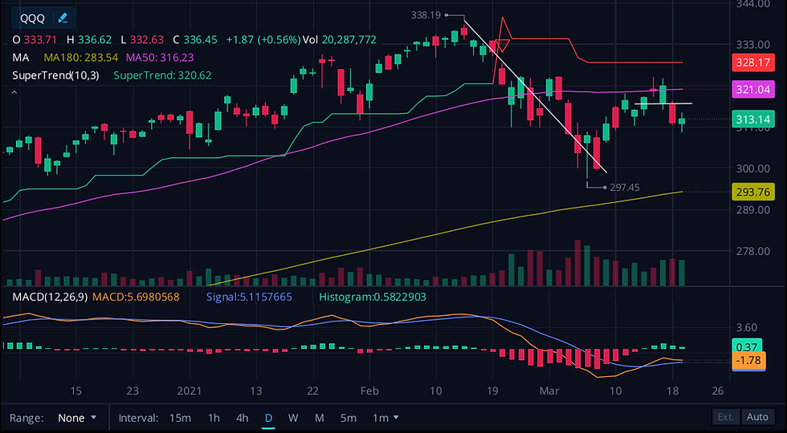Click the 300.00 price axis label
Screen dimensions: 787x433
pyautogui.click(x=753, y=168)
